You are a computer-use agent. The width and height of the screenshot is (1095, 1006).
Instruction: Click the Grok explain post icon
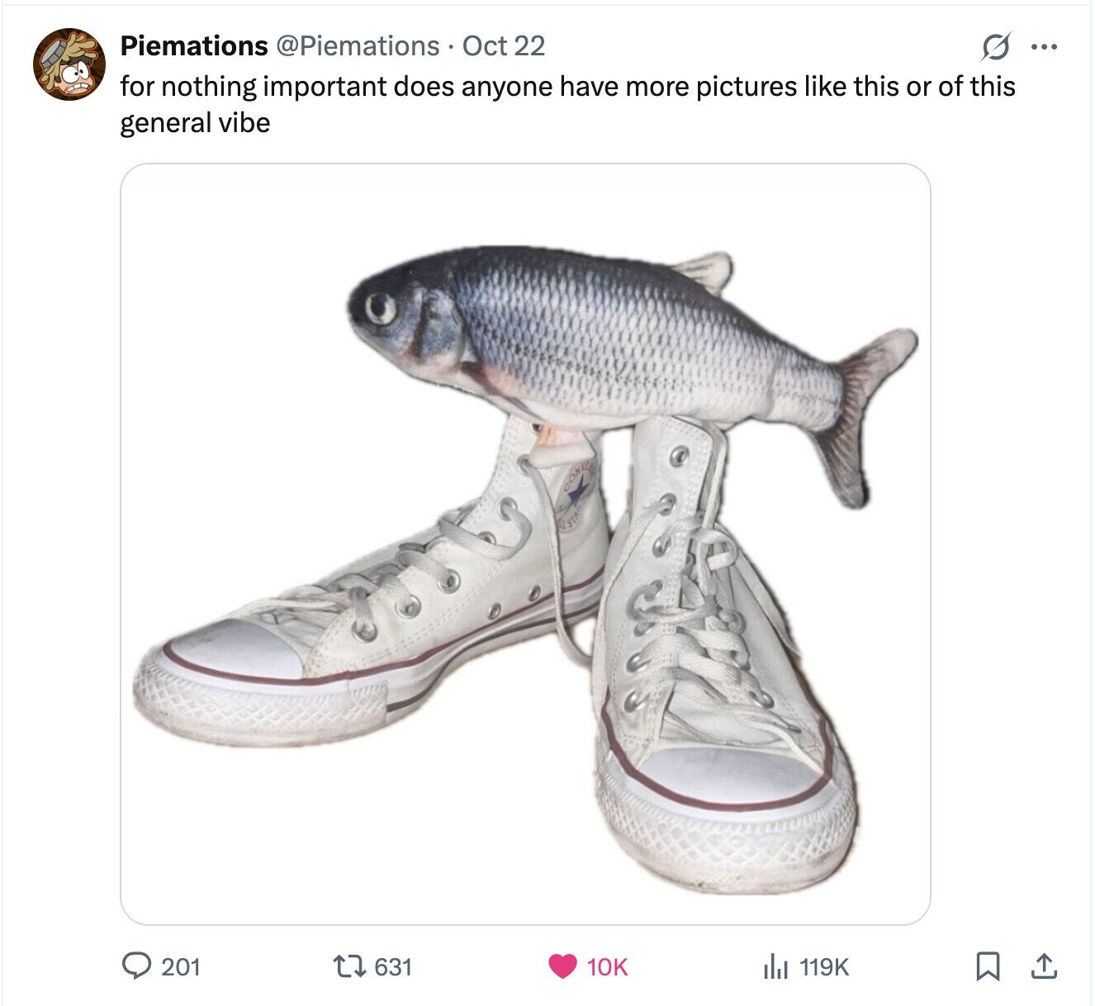coord(992,50)
